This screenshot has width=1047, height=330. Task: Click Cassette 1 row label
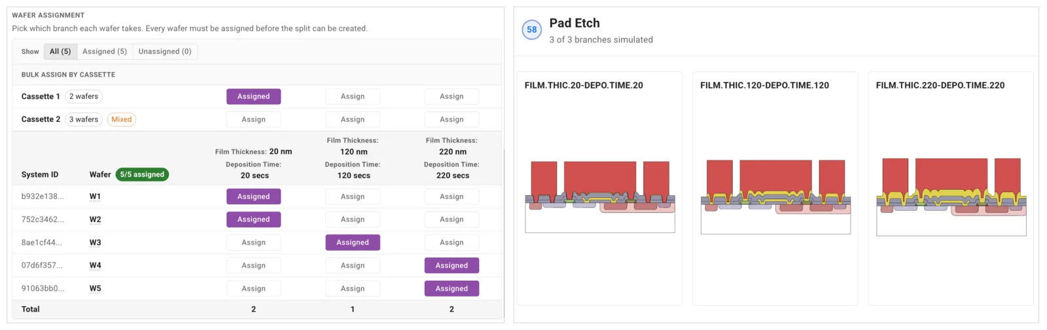tap(41, 96)
